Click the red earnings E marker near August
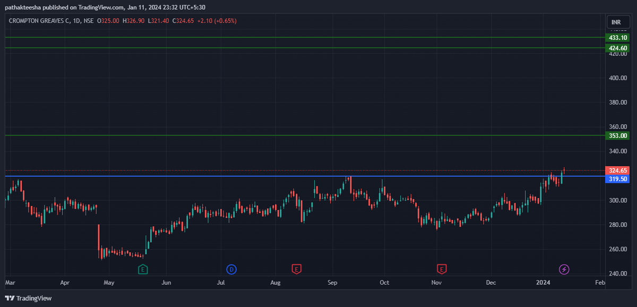This screenshot has width=637, height=307. click(297, 269)
